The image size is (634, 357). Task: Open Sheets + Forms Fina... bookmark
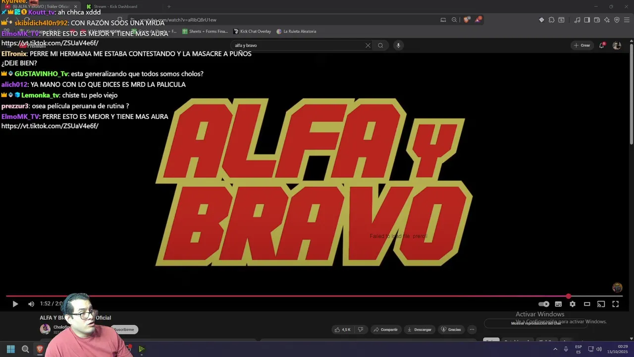pyautogui.click(x=205, y=31)
